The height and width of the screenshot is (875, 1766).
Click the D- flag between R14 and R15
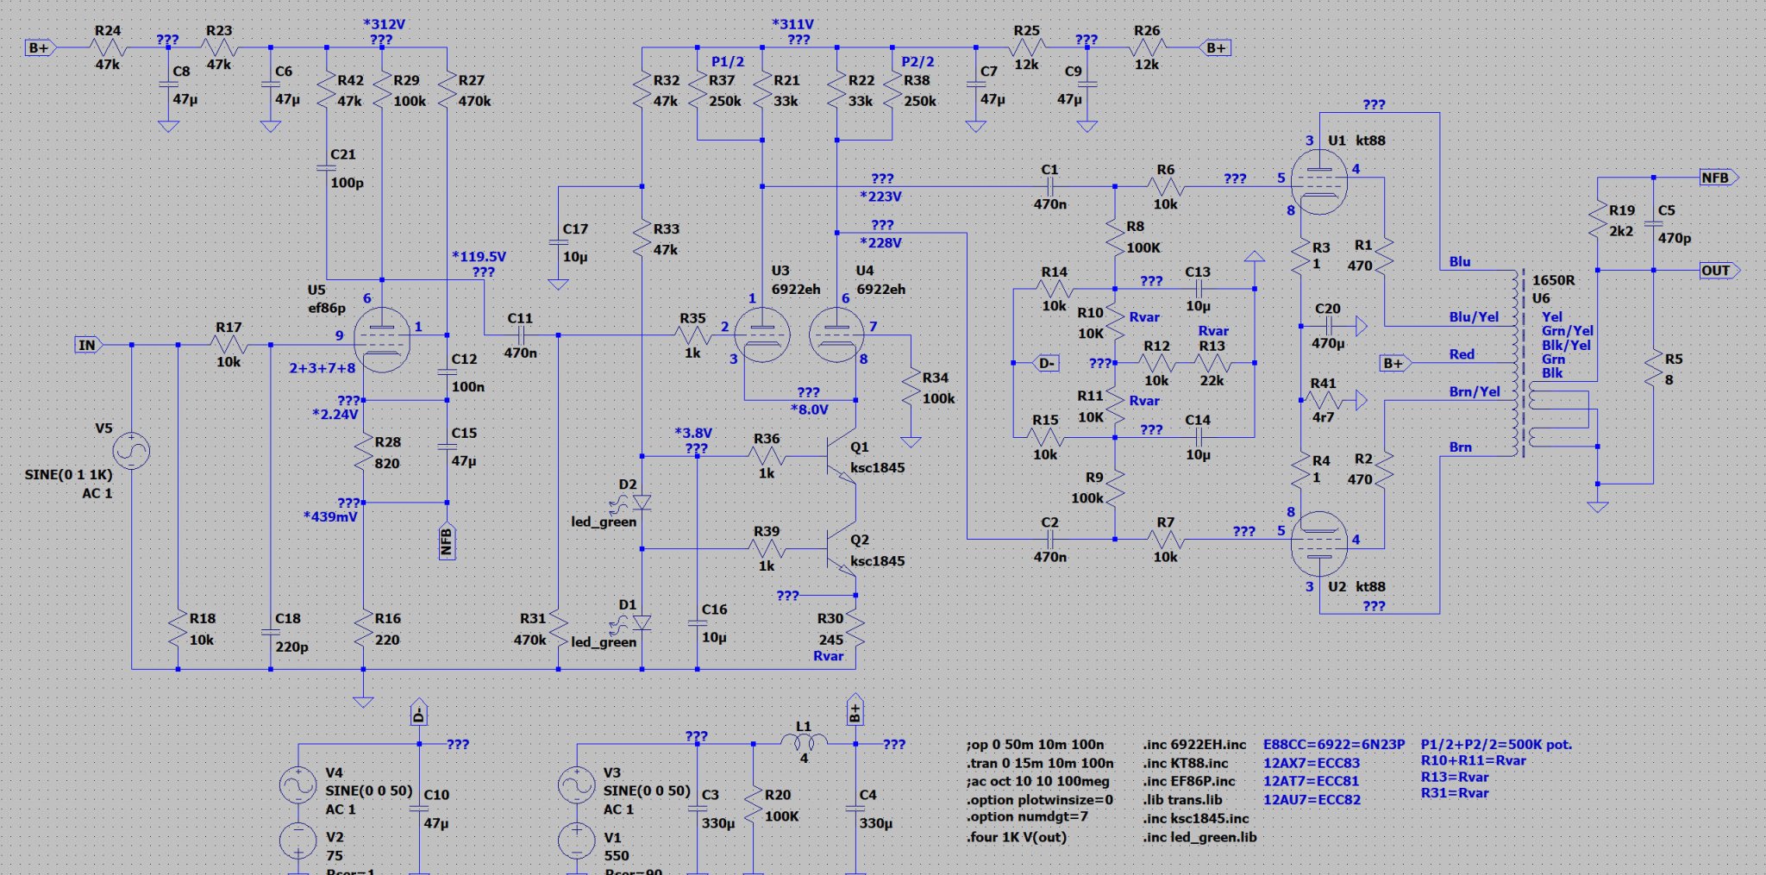click(x=1044, y=363)
